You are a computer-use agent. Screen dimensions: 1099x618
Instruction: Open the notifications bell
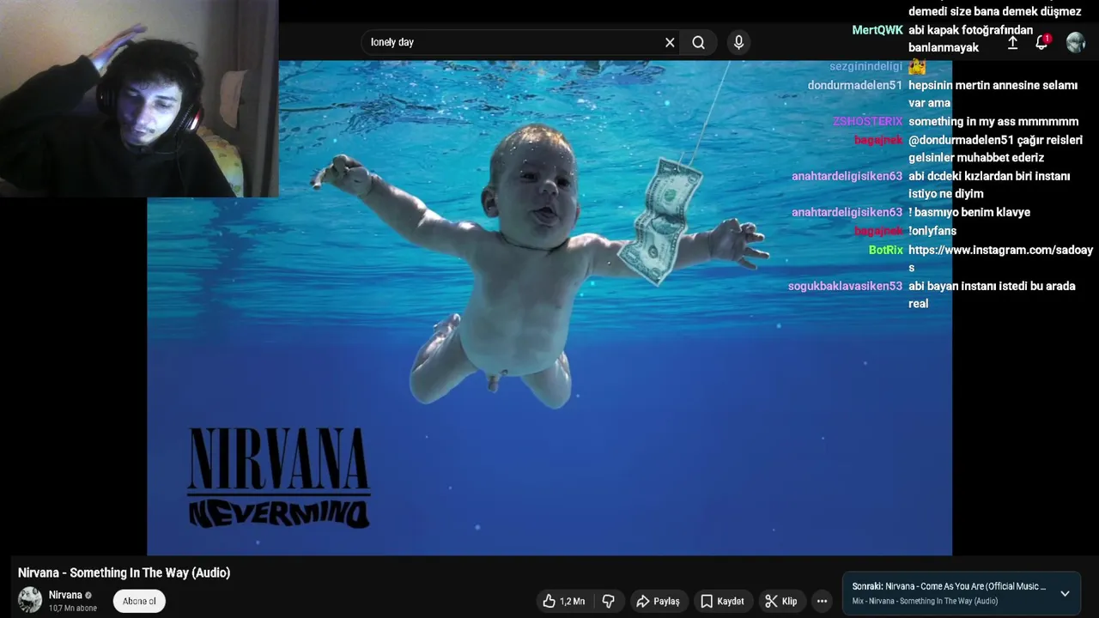tap(1041, 42)
